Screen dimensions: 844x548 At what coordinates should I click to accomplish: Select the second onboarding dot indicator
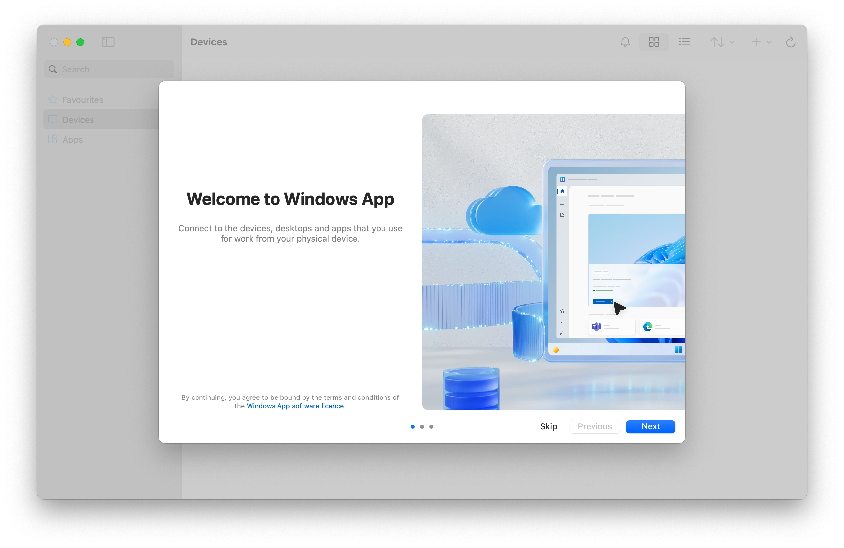(422, 426)
